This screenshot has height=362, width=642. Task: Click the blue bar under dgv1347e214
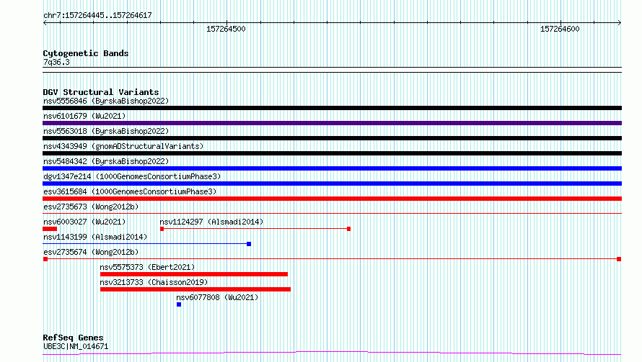tap(332, 184)
